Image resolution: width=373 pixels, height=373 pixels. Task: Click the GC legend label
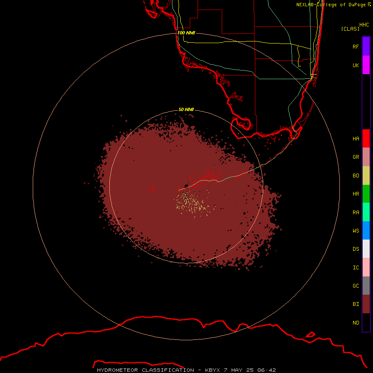tap(356, 286)
